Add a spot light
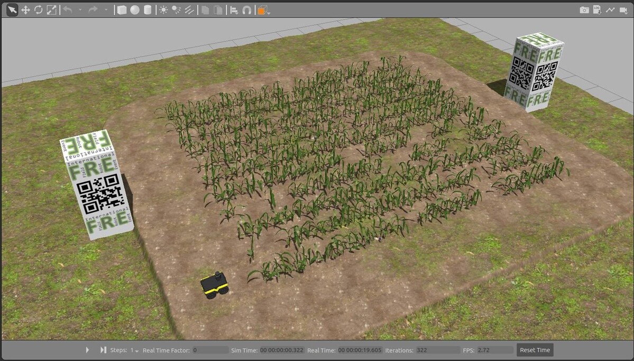Image resolution: width=634 pixels, height=361 pixels. [176, 10]
